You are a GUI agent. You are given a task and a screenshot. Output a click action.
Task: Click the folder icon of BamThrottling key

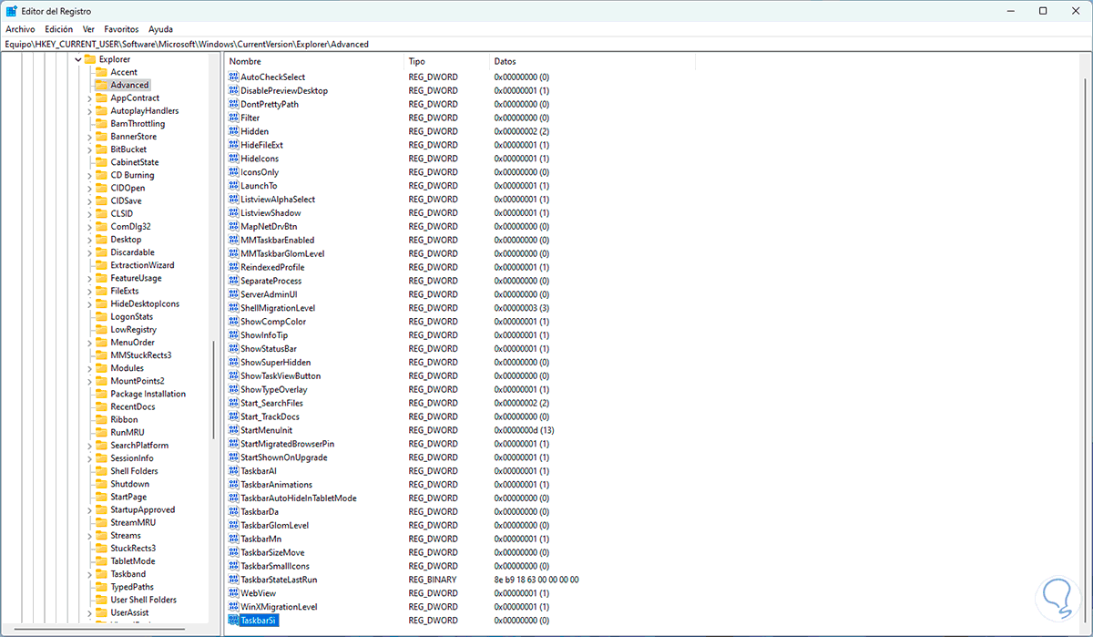pos(101,124)
